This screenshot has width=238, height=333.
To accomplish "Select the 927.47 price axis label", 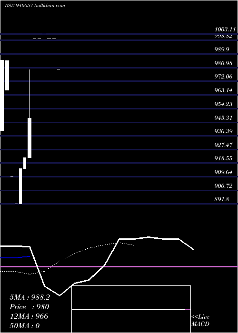I will (x=223, y=145).
